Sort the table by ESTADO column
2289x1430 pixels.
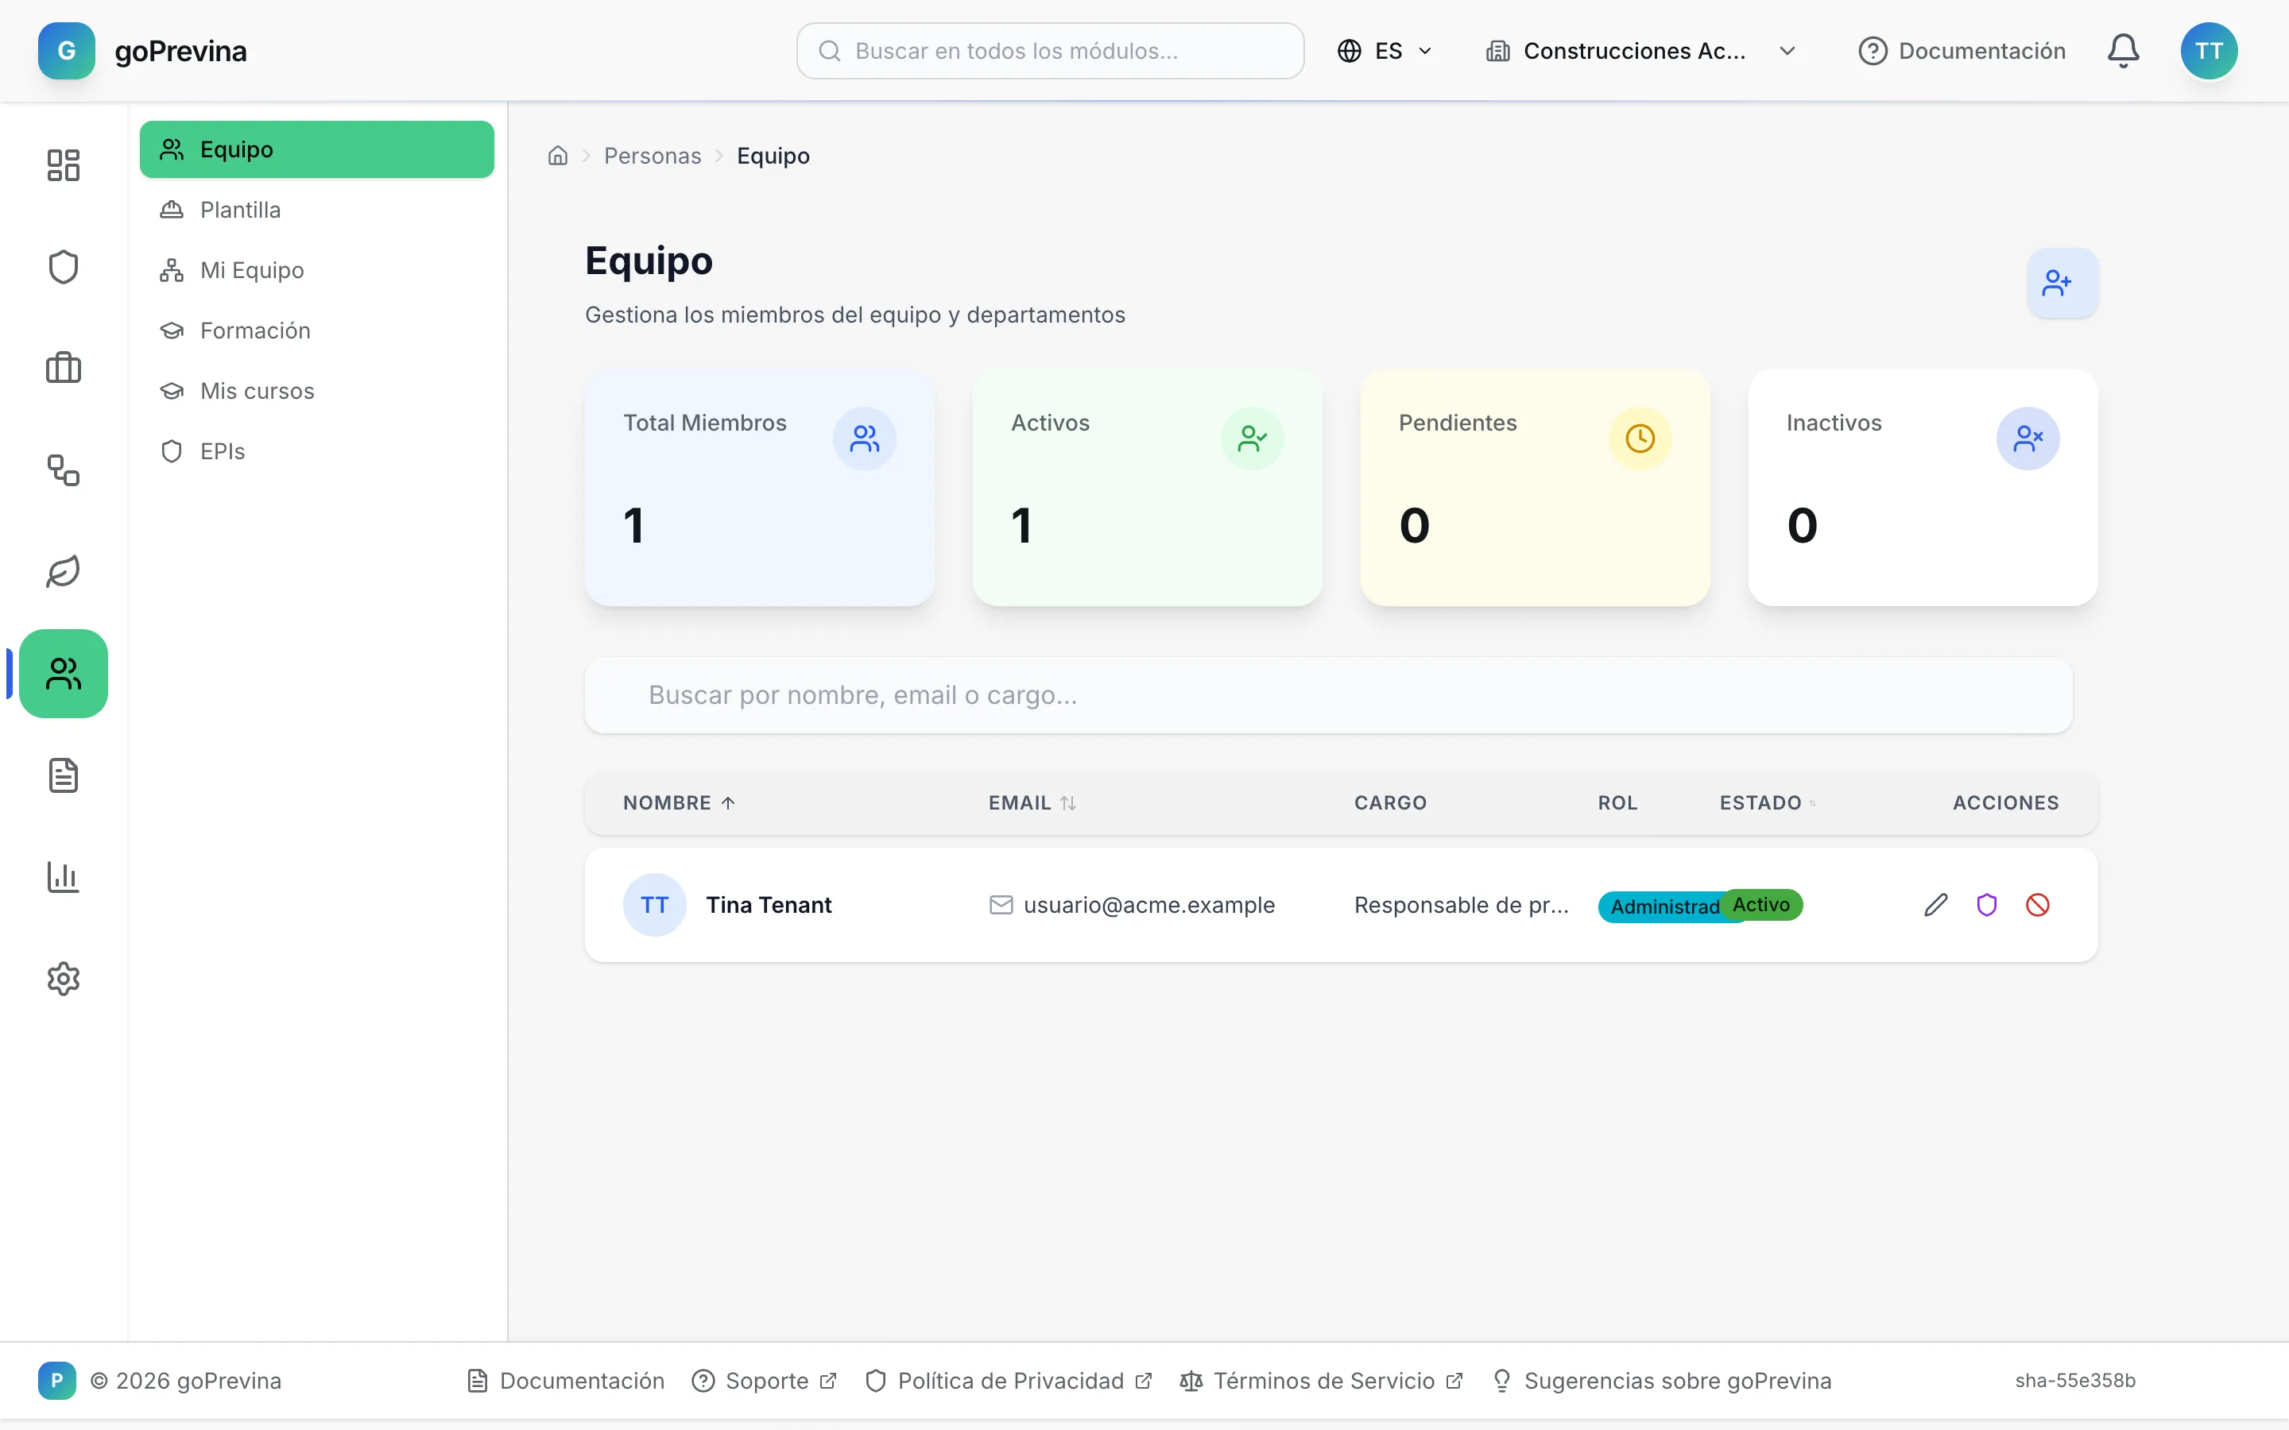point(1767,803)
